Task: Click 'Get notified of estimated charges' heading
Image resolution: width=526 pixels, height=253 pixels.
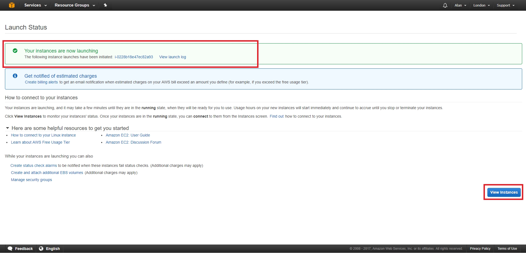Action: coord(61,76)
